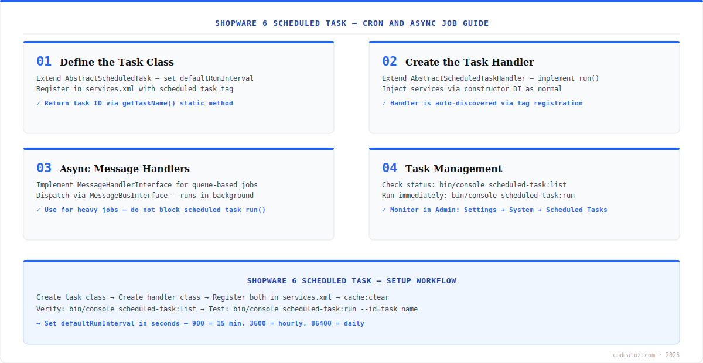The width and height of the screenshot is (703, 363).
Task: Click 'Dispatch via MessageBusInterface — runs in background'
Action: click(145, 196)
